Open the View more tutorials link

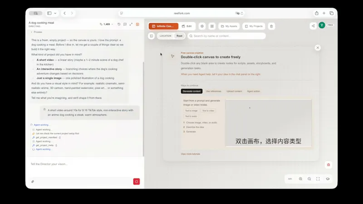click(190, 154)
